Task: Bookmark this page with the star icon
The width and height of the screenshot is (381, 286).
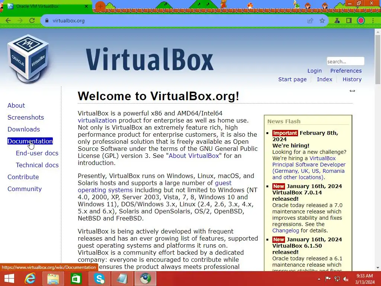Action: [x=322, y=21]
